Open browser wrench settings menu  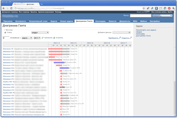[173, 8]
